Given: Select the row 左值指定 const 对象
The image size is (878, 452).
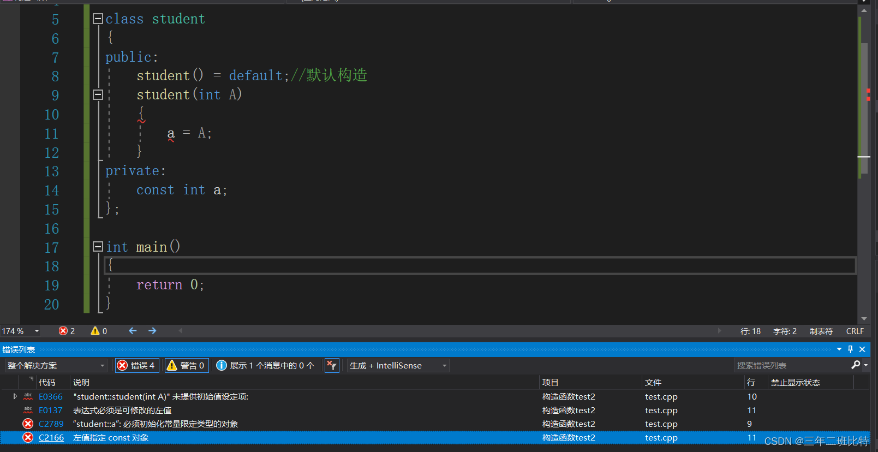Looking at the screenshot, I should (435, 438).
